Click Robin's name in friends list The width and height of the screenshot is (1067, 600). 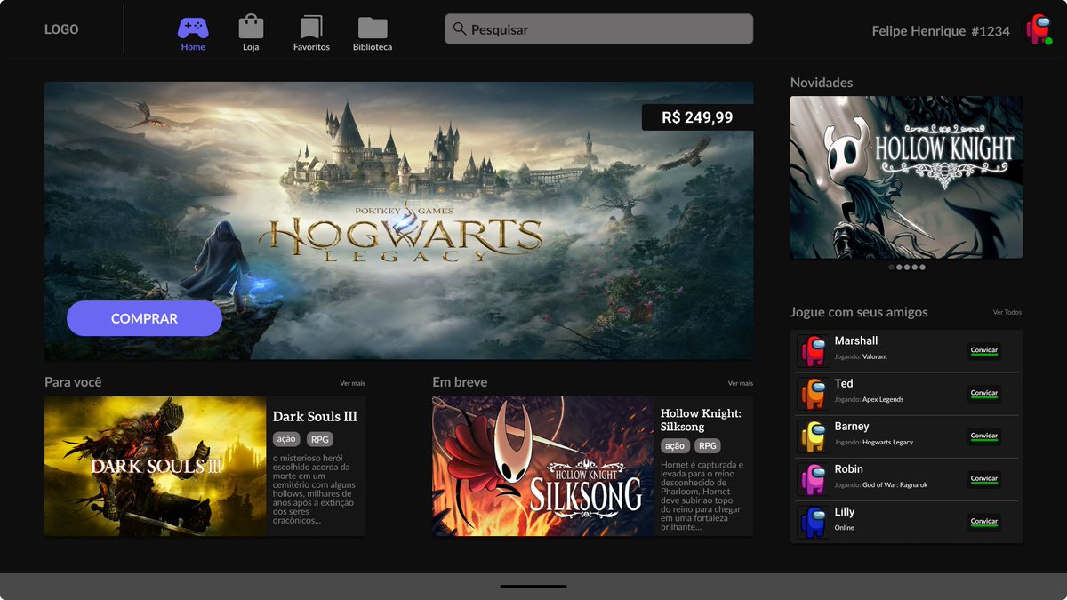click(x=849, y=468)
